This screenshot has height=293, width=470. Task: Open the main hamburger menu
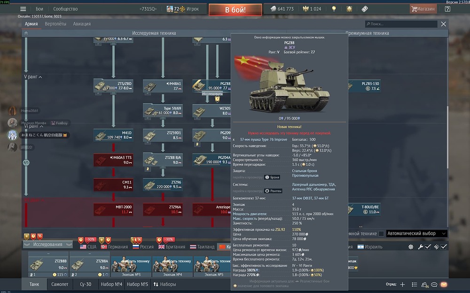click(x=23, y=9)
